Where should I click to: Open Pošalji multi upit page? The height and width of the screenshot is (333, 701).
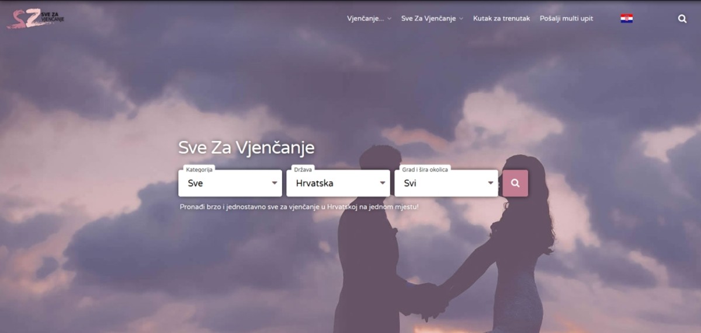(x=566, y=19)
